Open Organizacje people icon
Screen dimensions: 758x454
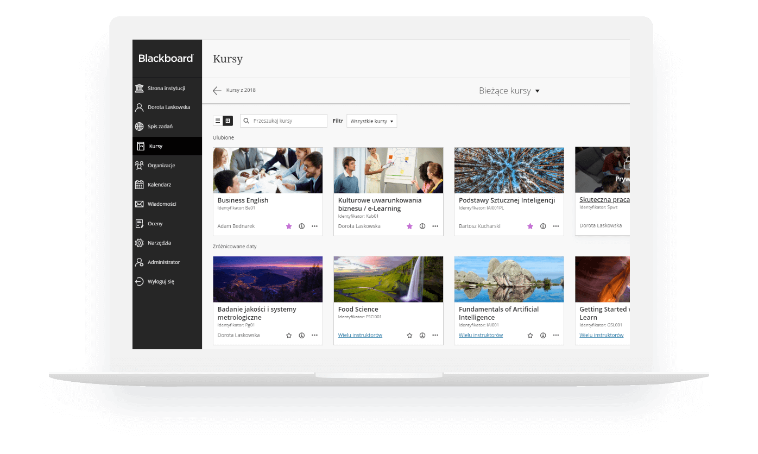[x=140, y=165]
